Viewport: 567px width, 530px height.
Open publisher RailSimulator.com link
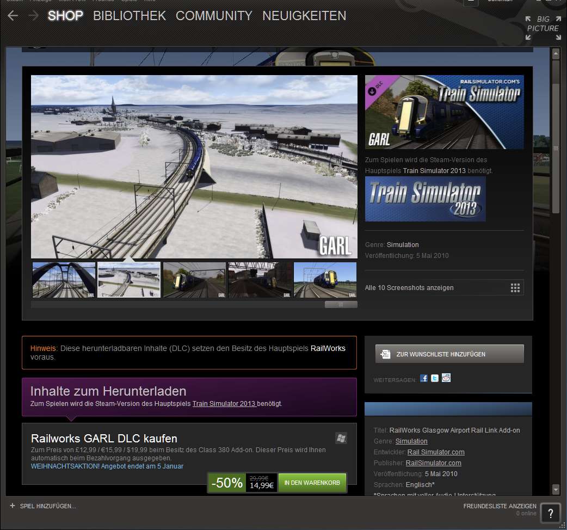pyautogui.click(x=433, y=463)
